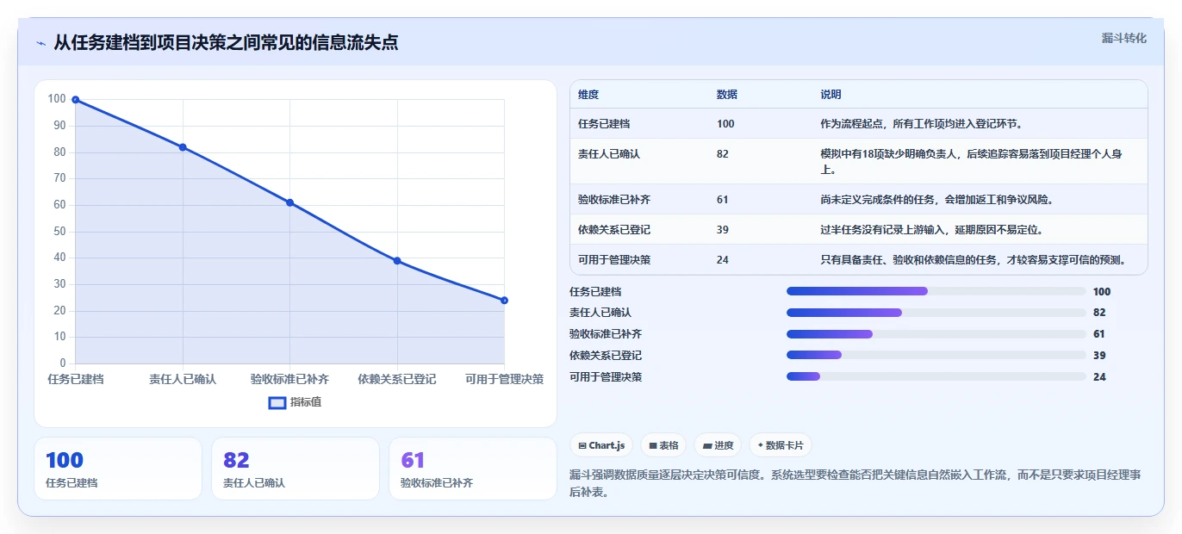Click the chart point for 验收标准已补齐 at 61

coord(289,202)
